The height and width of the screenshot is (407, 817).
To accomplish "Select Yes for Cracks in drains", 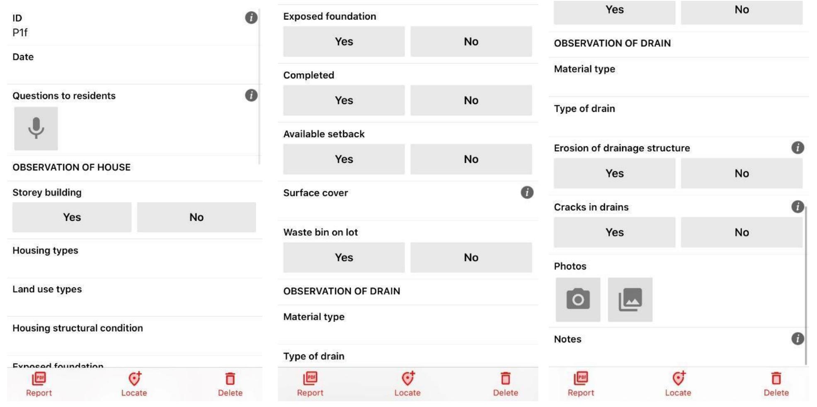I will pyautogui.click(x=614, y=232).
